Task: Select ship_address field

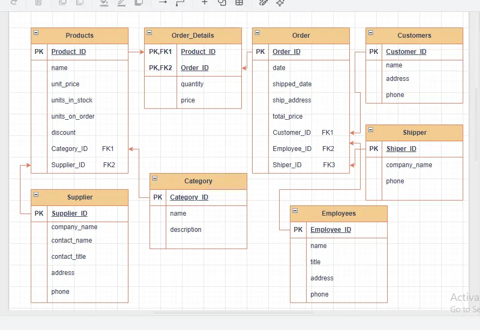Action: pos(292,100)
